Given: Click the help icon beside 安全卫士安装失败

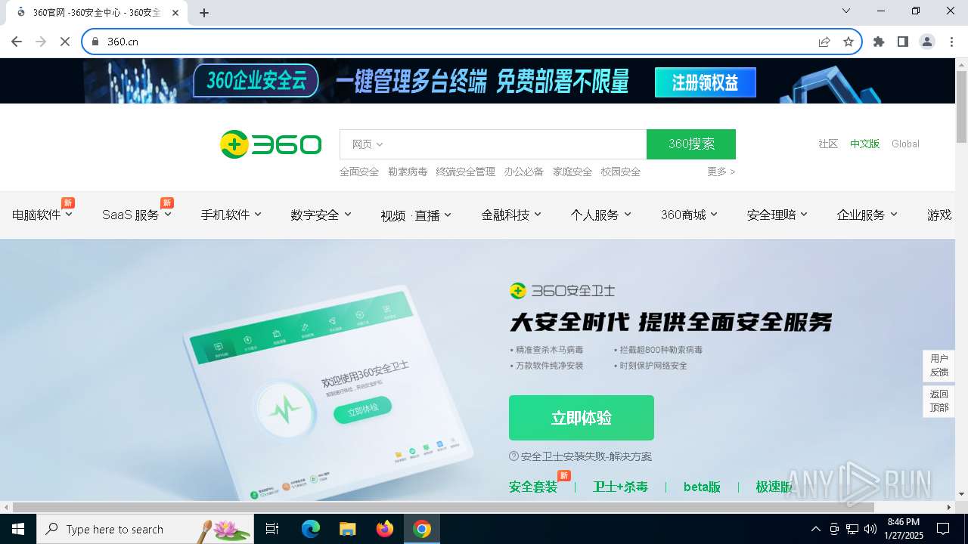Looking at the screenshot, I should [x=514, y=456].
